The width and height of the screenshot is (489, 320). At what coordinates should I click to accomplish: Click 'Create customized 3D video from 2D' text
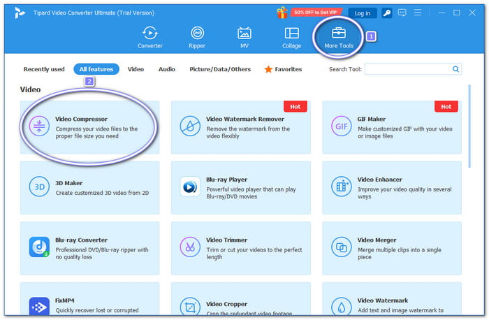tap(102, 193)
